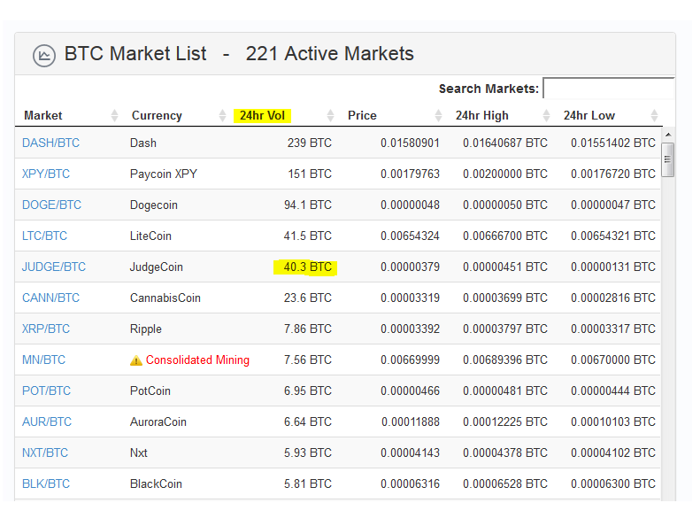
Task: Open the DASH/BTC market link
Action: 51,143
